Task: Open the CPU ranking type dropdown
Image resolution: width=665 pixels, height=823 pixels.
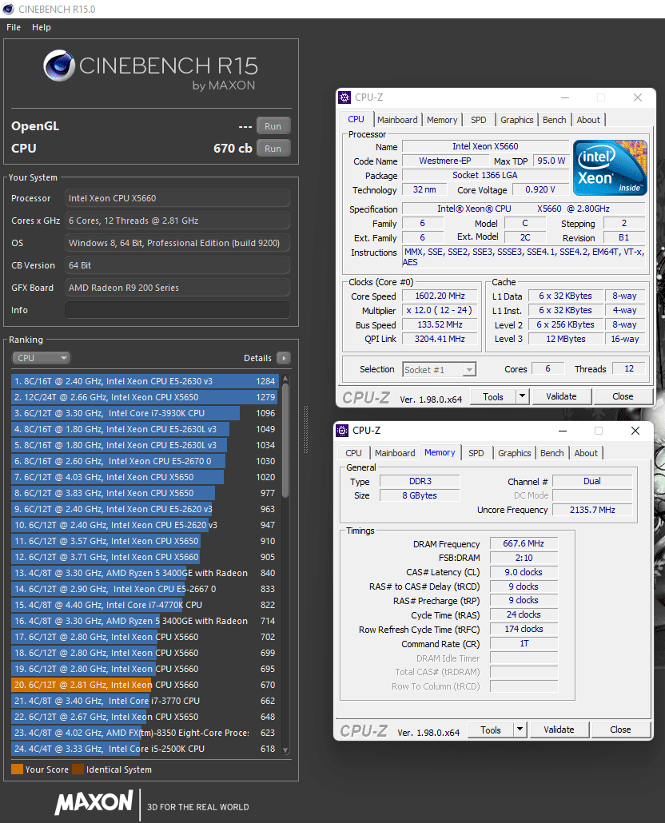Action: click(x=41, y=358)
